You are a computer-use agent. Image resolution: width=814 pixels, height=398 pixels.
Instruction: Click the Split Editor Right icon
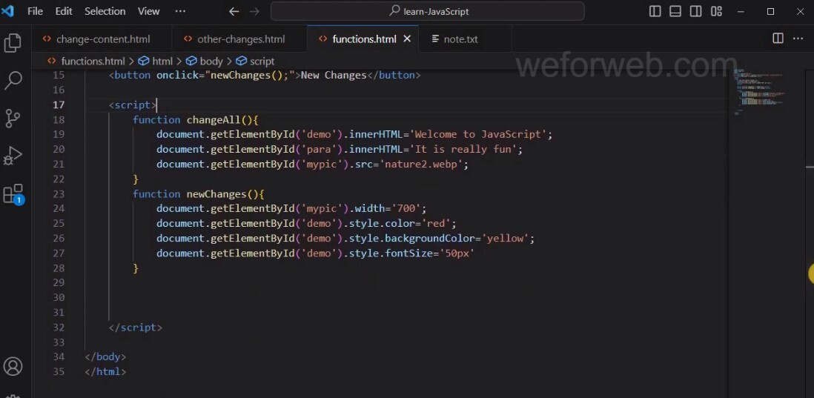coord(778,39)
